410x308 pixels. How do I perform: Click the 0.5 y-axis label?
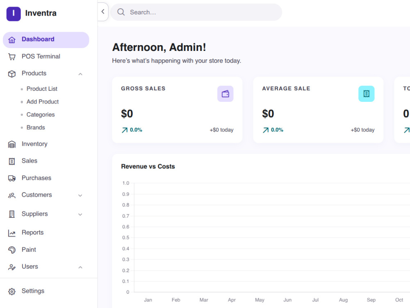(x=126, y=237)
